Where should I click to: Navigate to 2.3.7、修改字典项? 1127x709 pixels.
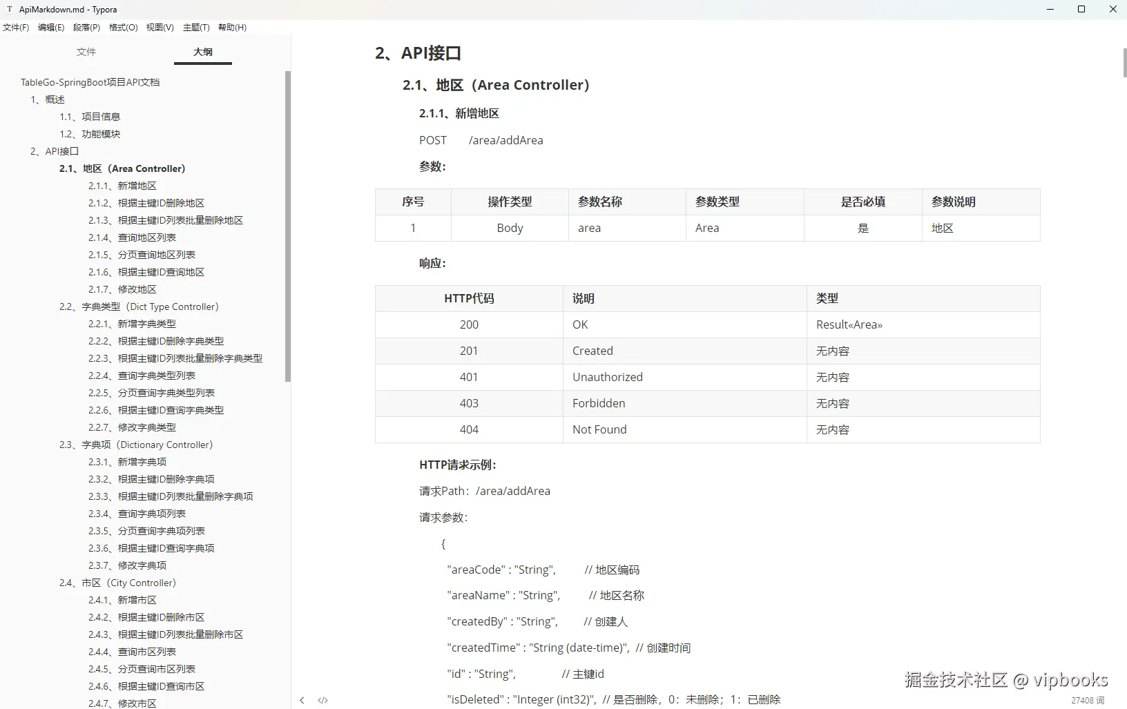(x=127, y=565)
